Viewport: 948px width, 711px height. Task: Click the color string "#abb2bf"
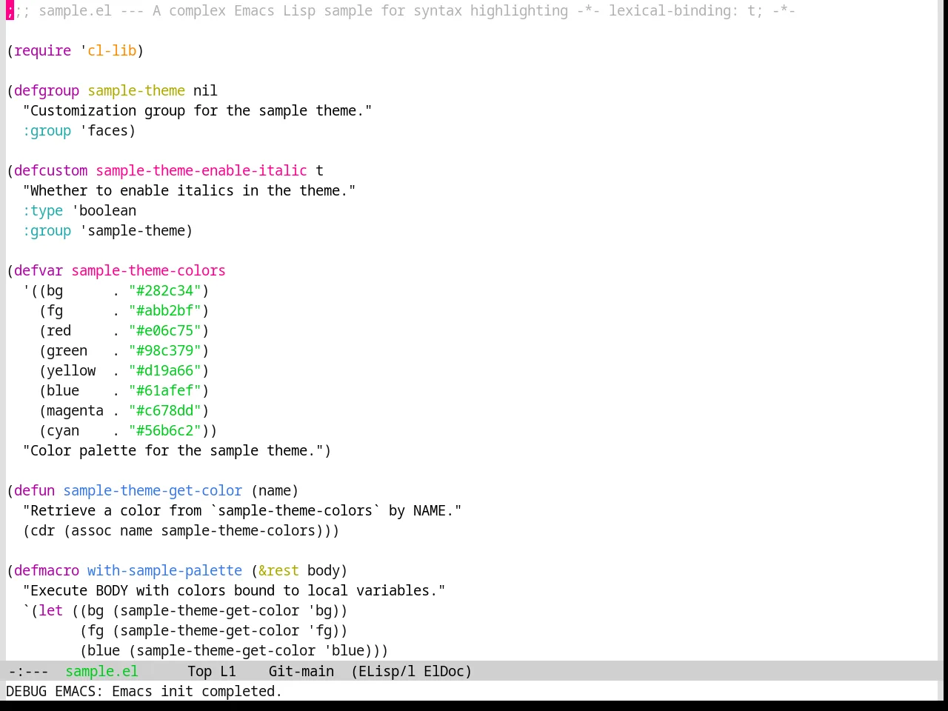click(x=164, y=310)
